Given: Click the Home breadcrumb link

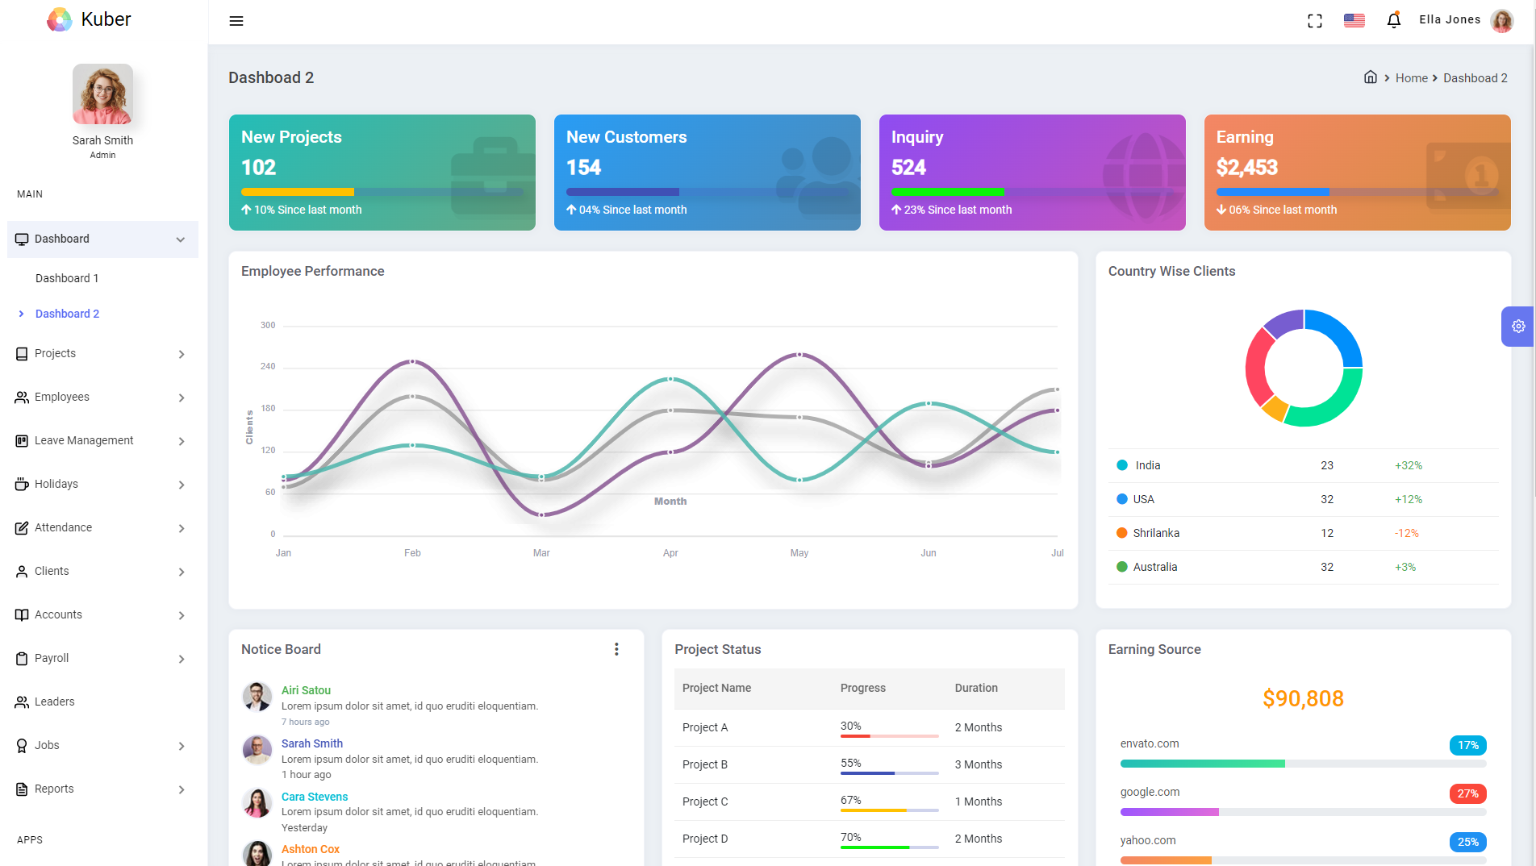Looking at the screenshot, I should 1411,77.
